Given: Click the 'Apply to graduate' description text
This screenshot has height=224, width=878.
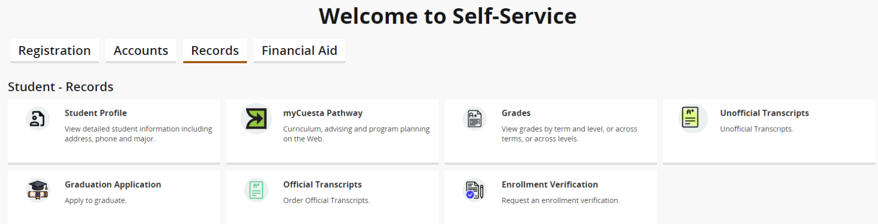Looking at the screenshot, I should [95, 200].
